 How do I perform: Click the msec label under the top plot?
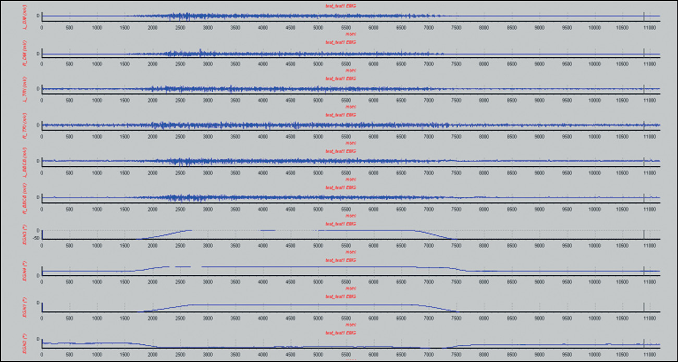click(350, 33)
